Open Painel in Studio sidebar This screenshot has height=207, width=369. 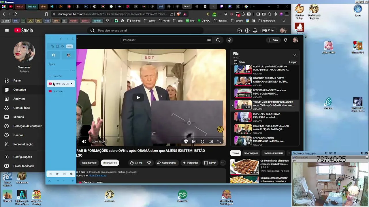point(22,80)
